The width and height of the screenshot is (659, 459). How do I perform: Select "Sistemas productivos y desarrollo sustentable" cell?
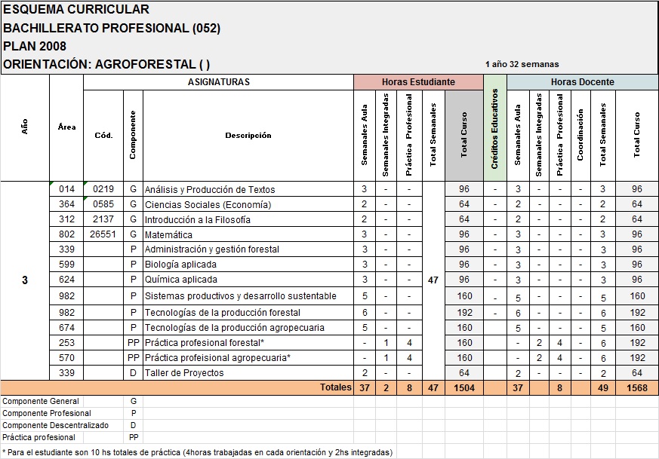click(x=240, y=296)
